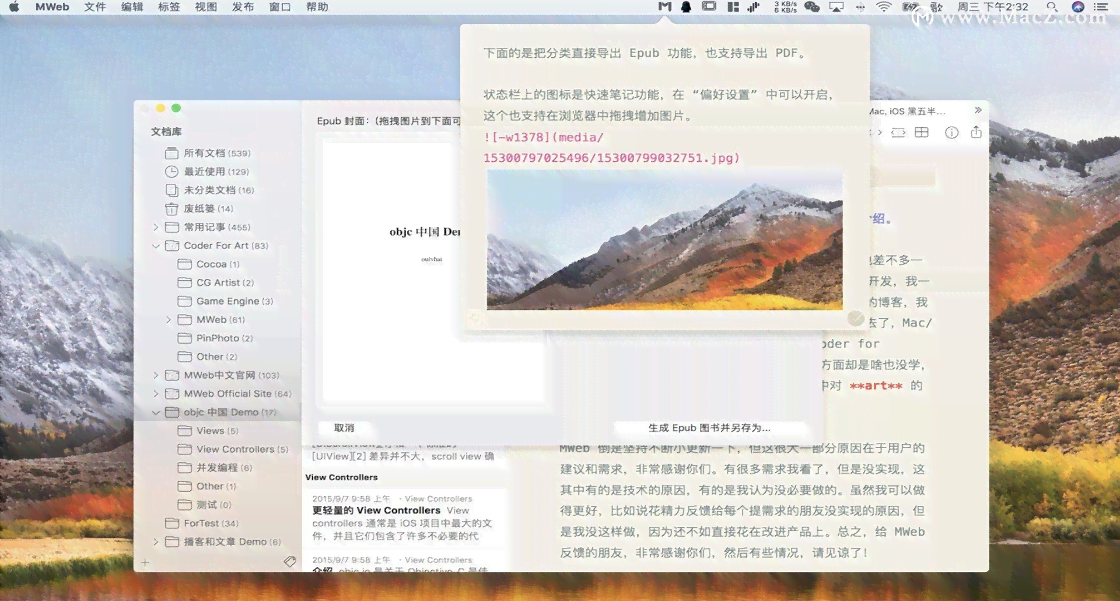Open the 帮助 menu

pos(317,7)
